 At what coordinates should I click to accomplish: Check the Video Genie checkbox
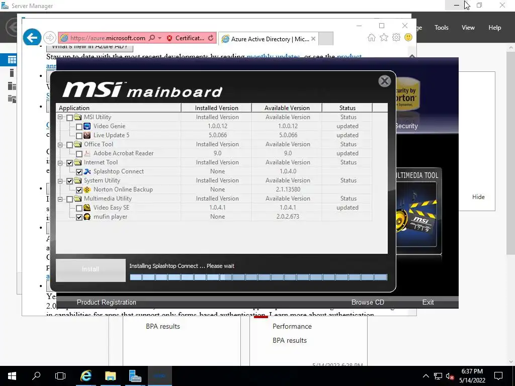pos(79,127)
